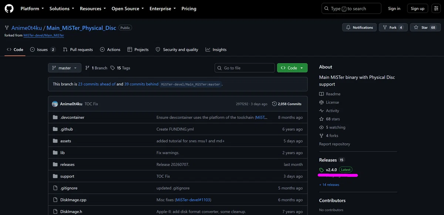Screen dimensions: 444x215
Task: Open commit hash 297f292
Action: coord(242,104)
